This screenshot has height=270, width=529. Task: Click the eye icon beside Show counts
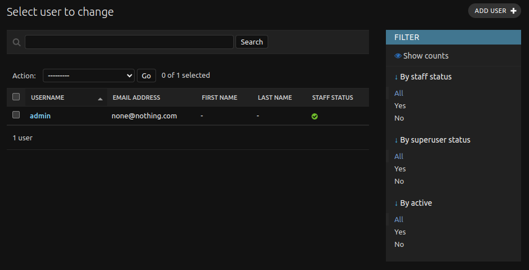tap(398, 56)
